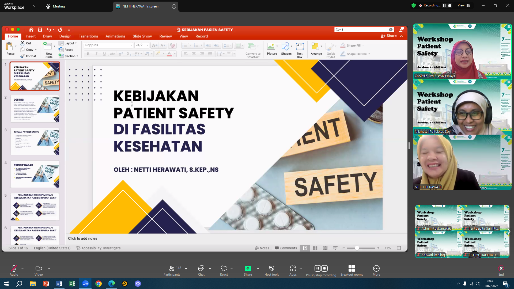This screenshot has height=289, width=514.
Task: Open the Arrange tool
Action: pyautogui.click(x=316, y=49)
